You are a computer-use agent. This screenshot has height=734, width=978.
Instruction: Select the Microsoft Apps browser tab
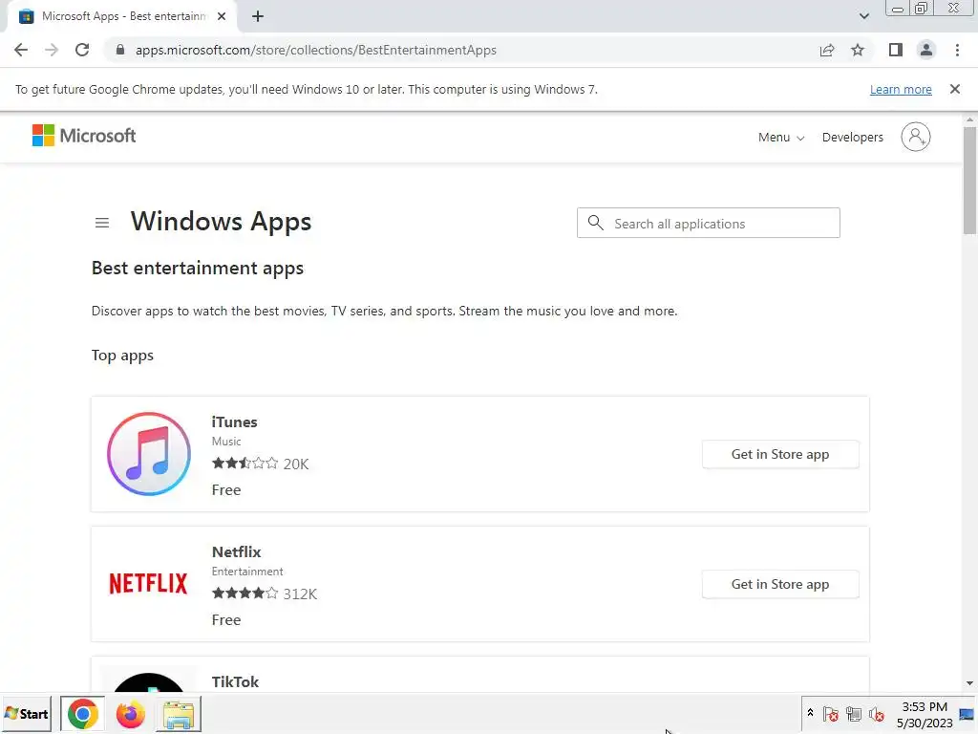point(122,17)
